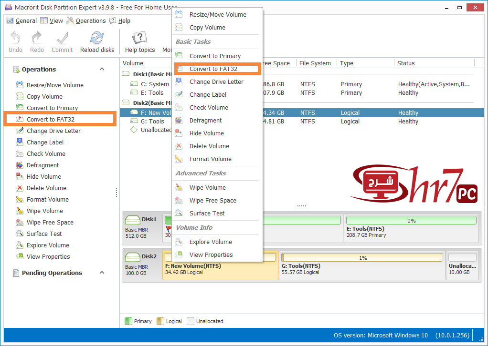Open the Help menu
The image size is (488, 346).
pyautogui.click(x=120, y=20)
